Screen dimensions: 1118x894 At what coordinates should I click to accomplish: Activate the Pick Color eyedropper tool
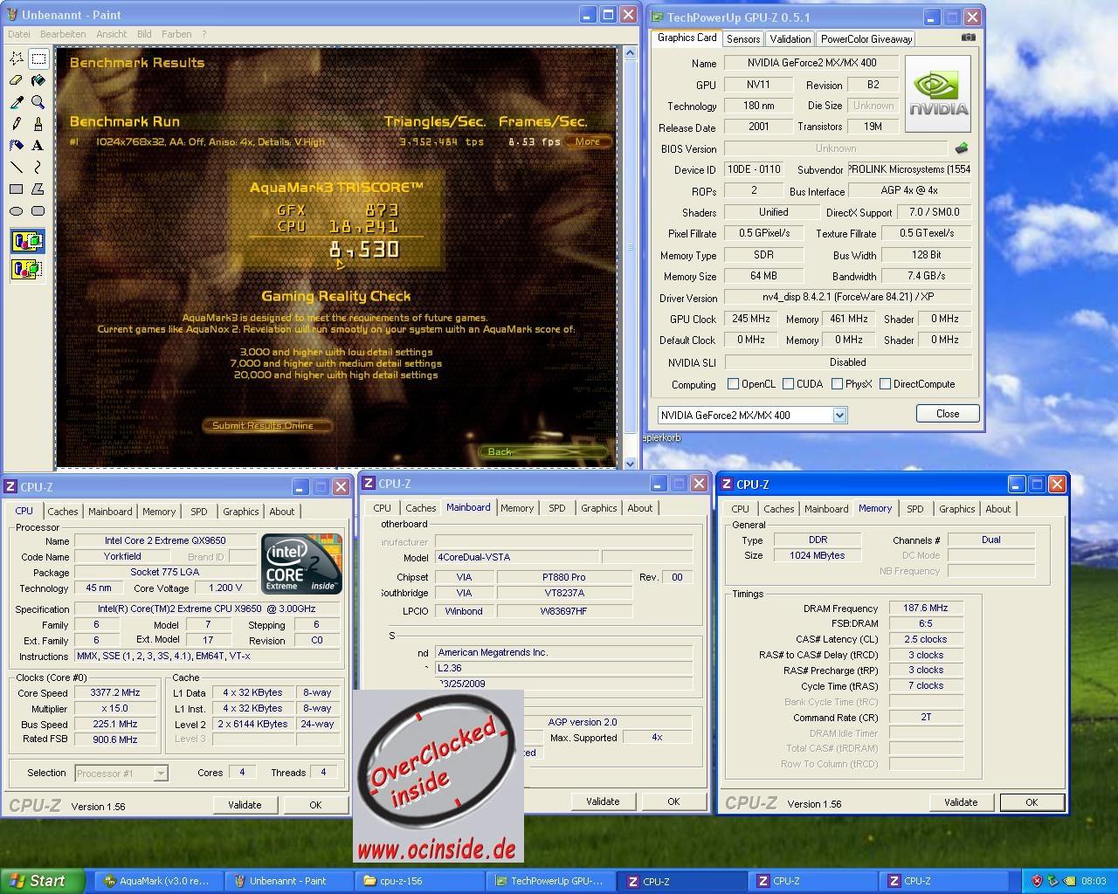(17, 102)
